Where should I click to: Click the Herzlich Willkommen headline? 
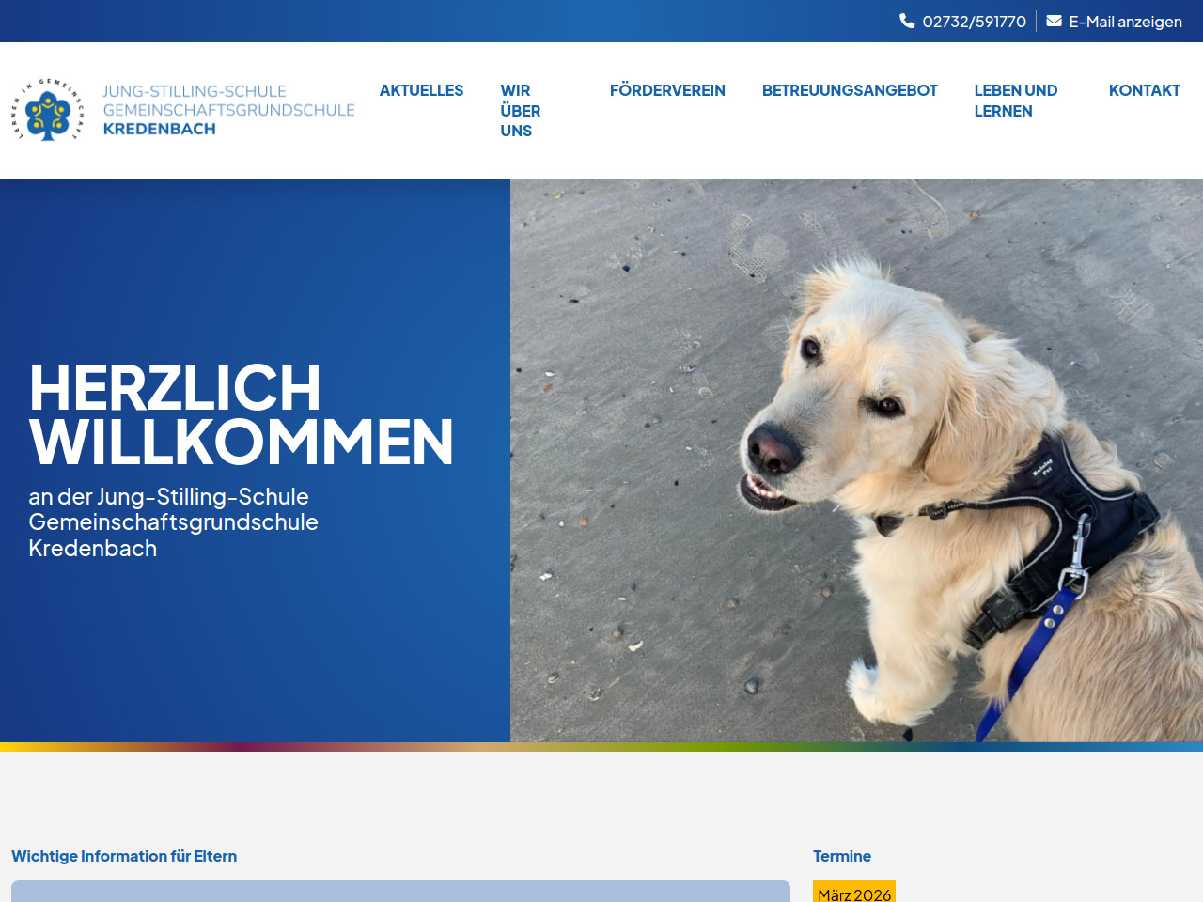(241, 414)
